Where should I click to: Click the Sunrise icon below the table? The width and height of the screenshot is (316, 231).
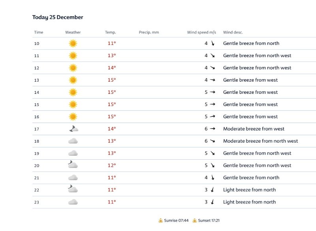coord(161,220)
